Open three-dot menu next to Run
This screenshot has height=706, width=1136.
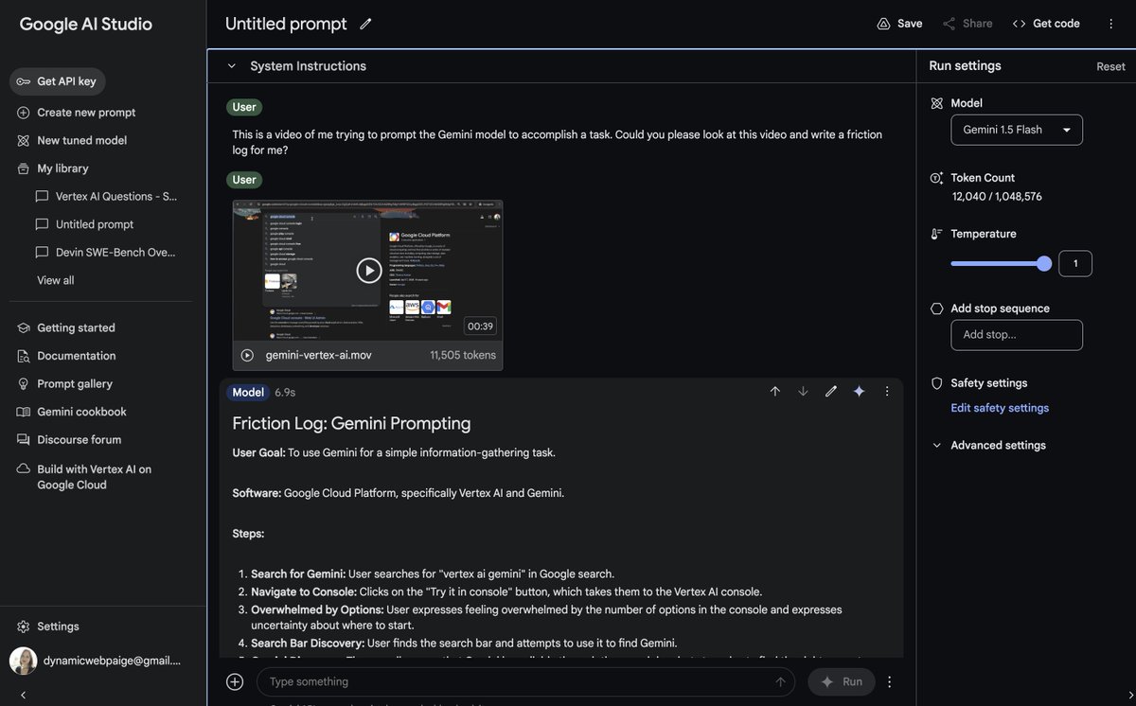coord(889,681)
